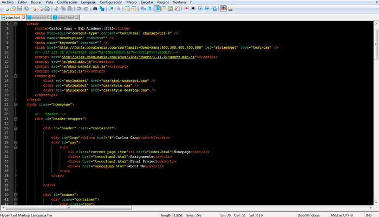Click the Close document toolbar icon

34,9
